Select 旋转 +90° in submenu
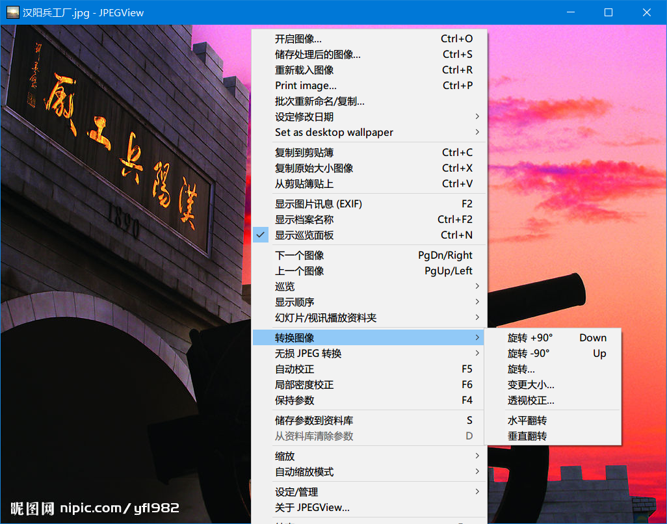This screenshot has width=667, height=524. coord(530,338)
